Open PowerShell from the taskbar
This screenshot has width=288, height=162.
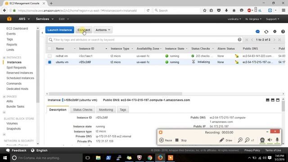coord(108,158)
